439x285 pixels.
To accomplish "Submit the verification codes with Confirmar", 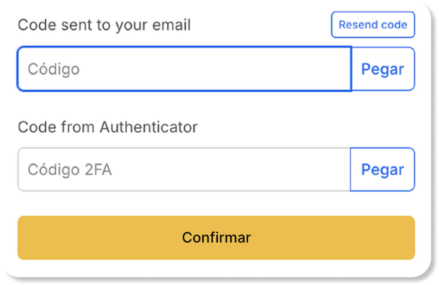I will point(216,238).
